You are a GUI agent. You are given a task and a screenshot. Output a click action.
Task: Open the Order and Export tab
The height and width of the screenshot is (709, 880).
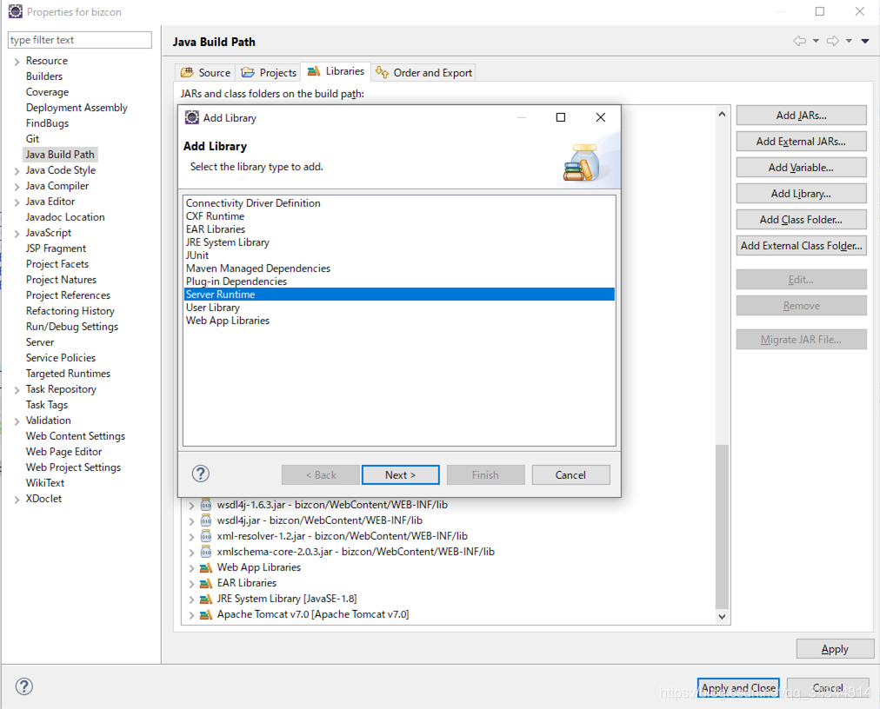click(x=423, y=72)
